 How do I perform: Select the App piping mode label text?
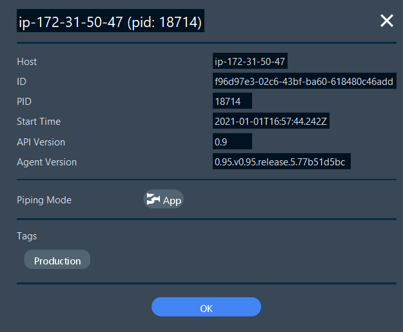172,200
